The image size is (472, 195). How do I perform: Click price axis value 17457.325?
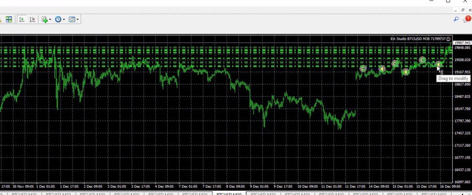[x=463, y=133]
